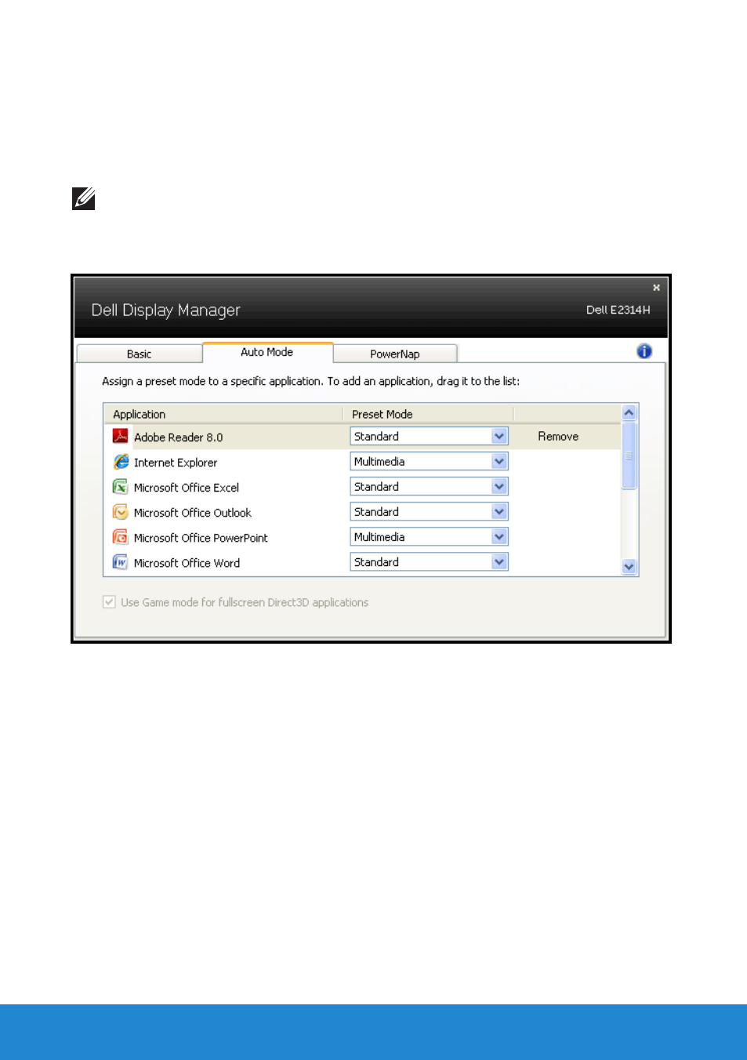Screen dimensions: 747x1060
Task: Click the scrollbar down arrow
Action: [x=629, y=566]
